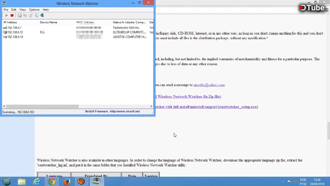This screenshot has height=186, width=330.
Task: Open the Options menu
Action: (34, 10)
